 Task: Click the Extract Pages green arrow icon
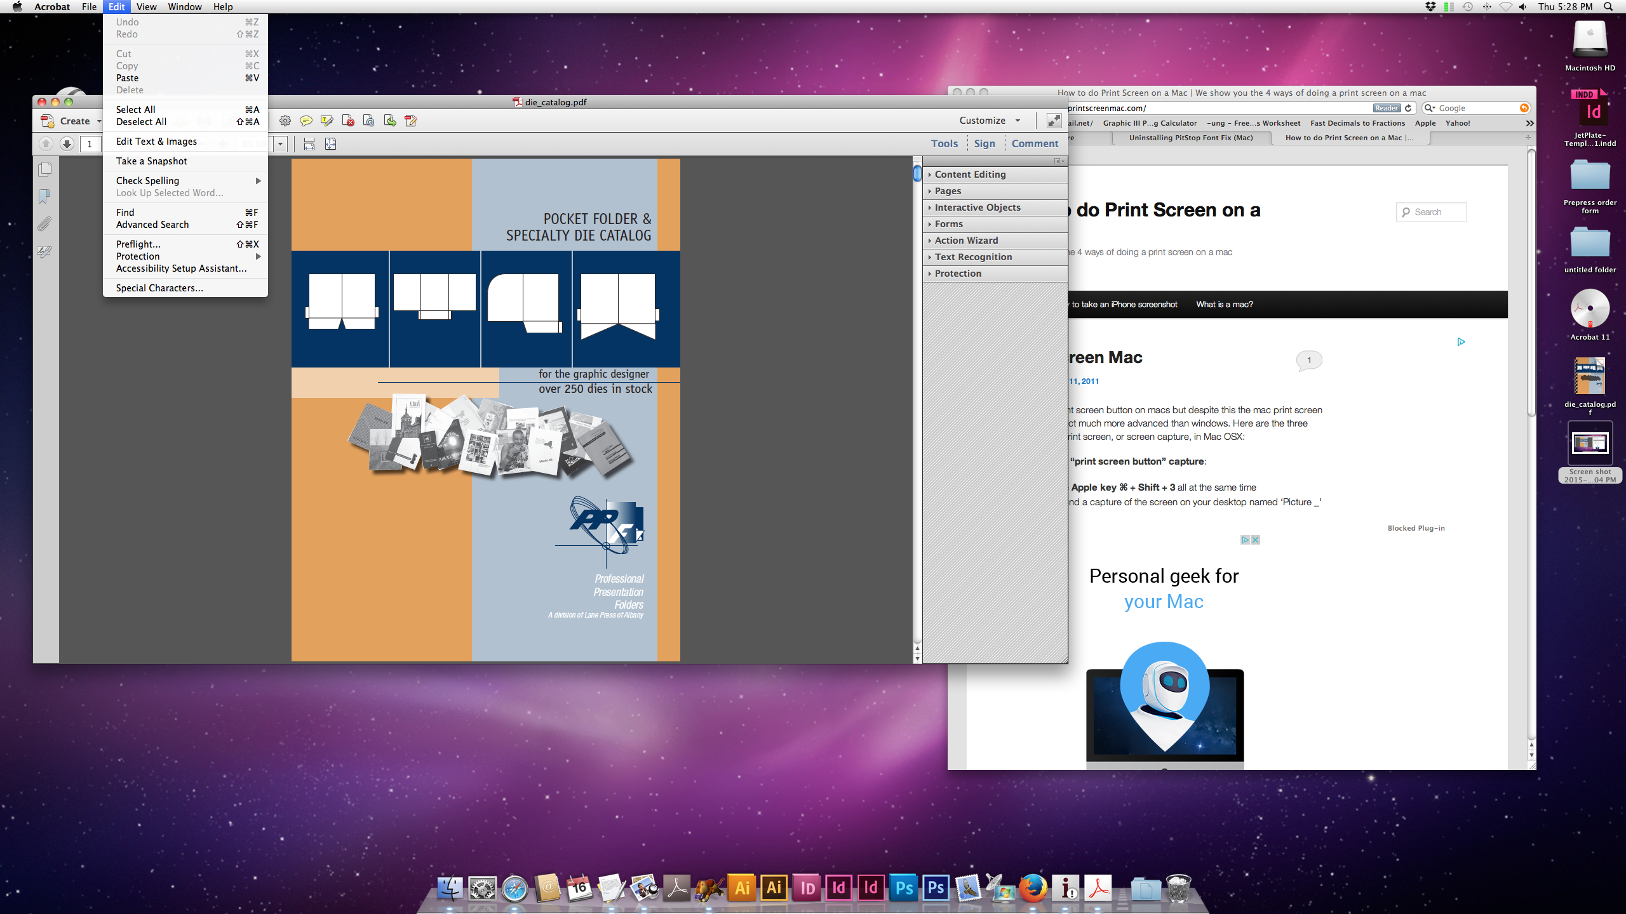click(389, 121)
